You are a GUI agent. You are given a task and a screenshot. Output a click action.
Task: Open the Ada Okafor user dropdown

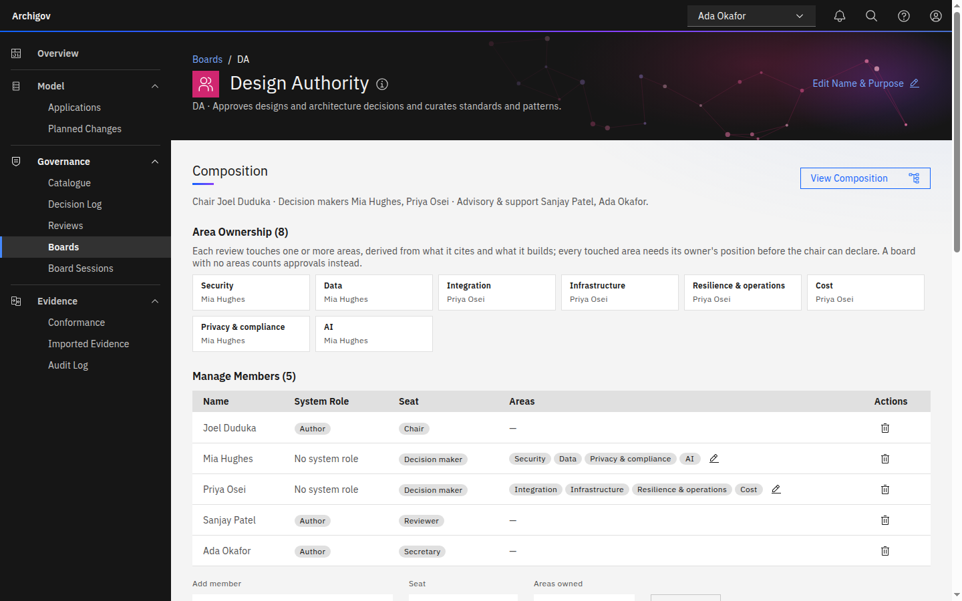coord(752,16)
